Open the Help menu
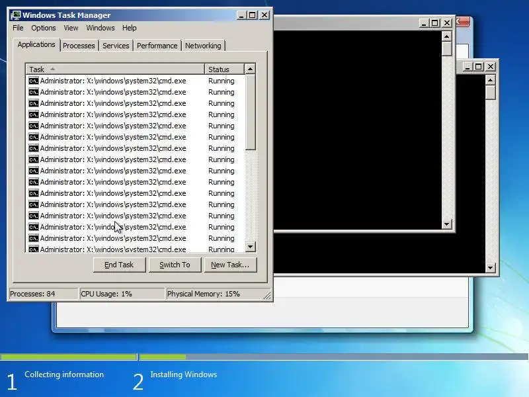The width and height of the screenshot is (529, 397). 129,28
